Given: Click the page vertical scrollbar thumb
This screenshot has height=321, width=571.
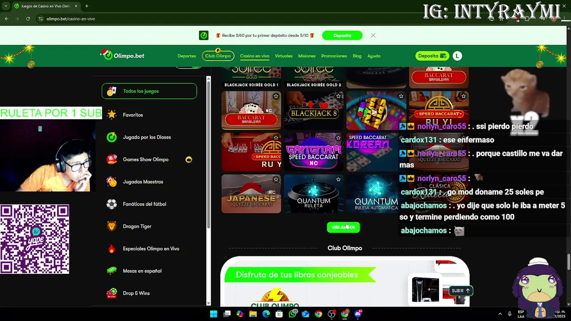Looking at the screenshot, I should [568, 262].
